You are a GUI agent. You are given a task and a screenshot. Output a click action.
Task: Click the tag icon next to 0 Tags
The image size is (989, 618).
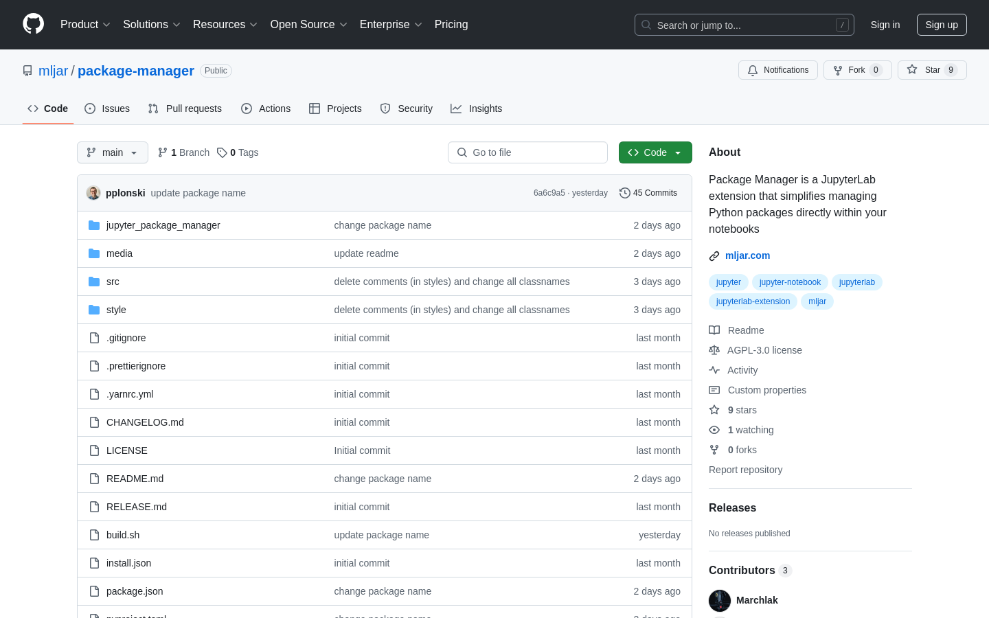coord(222,152)
